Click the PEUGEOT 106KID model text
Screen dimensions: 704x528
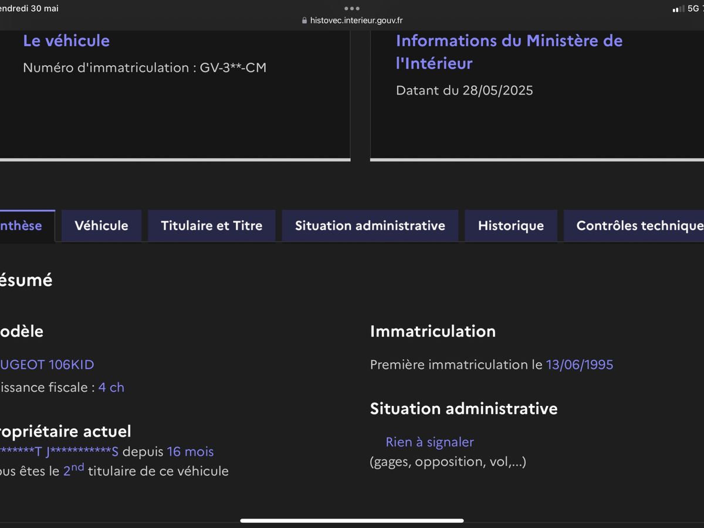(47, 364)
